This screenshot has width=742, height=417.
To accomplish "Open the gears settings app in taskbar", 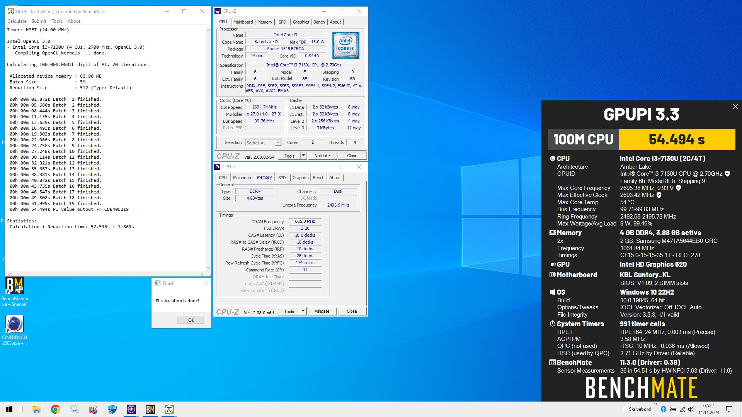I will 74,409.
